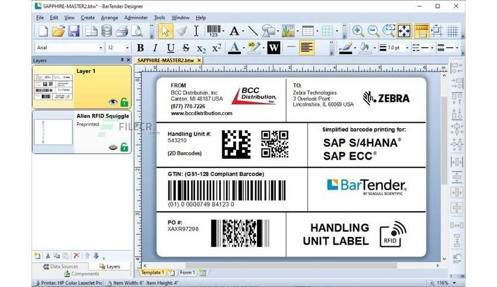This screenshot has height=287, width=497.
Task: Open print preview magnifier icon
Action: (137, 31)
